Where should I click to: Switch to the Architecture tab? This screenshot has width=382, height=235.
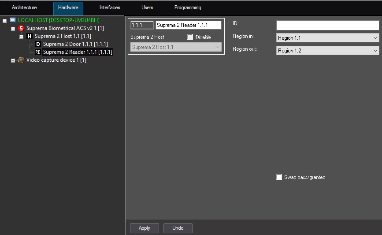24,7
